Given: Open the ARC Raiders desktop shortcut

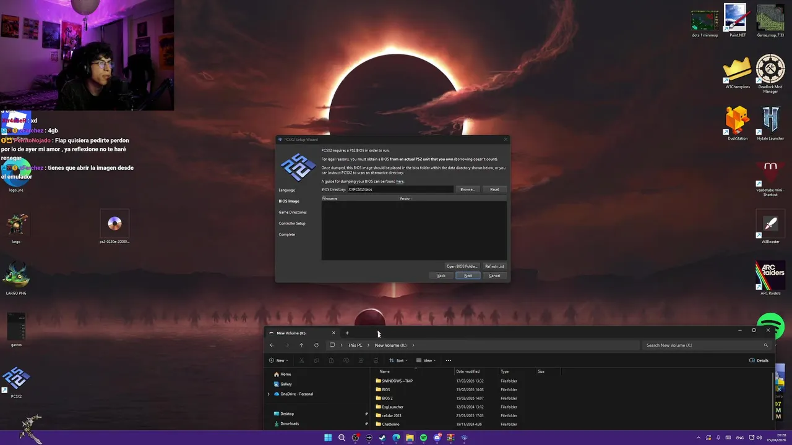Looking at the screenshot, I should [770, 278].
